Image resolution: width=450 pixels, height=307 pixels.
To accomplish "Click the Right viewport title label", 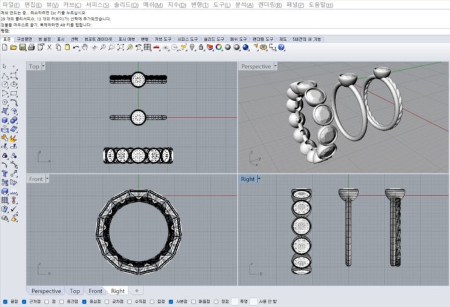I will pos(247,179).
